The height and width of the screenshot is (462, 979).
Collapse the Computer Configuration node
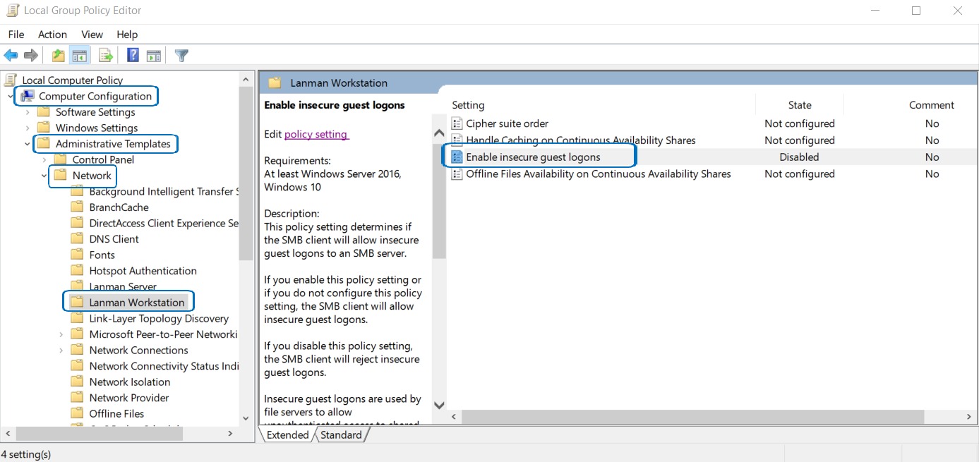click(x=11, y=97)
